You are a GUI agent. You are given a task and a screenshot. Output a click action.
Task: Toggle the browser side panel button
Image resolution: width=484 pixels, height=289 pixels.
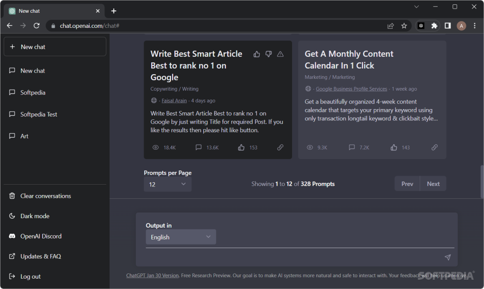[447, 25]
